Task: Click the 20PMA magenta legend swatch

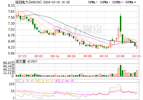Action: pyautogui.click(x=122, y=2)
